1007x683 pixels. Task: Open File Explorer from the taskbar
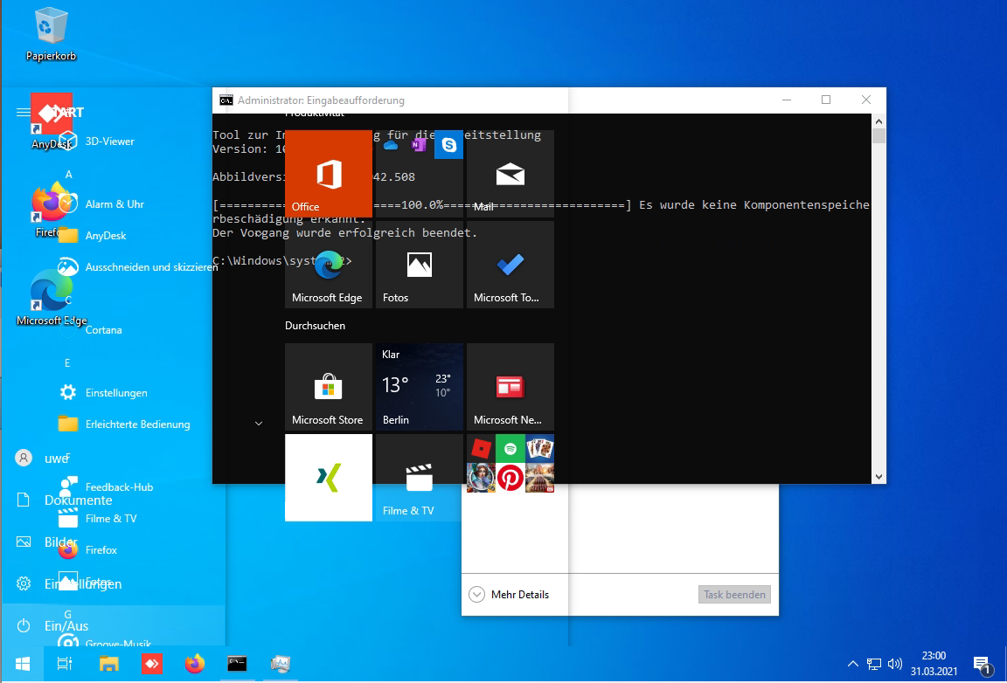[109, 664]
